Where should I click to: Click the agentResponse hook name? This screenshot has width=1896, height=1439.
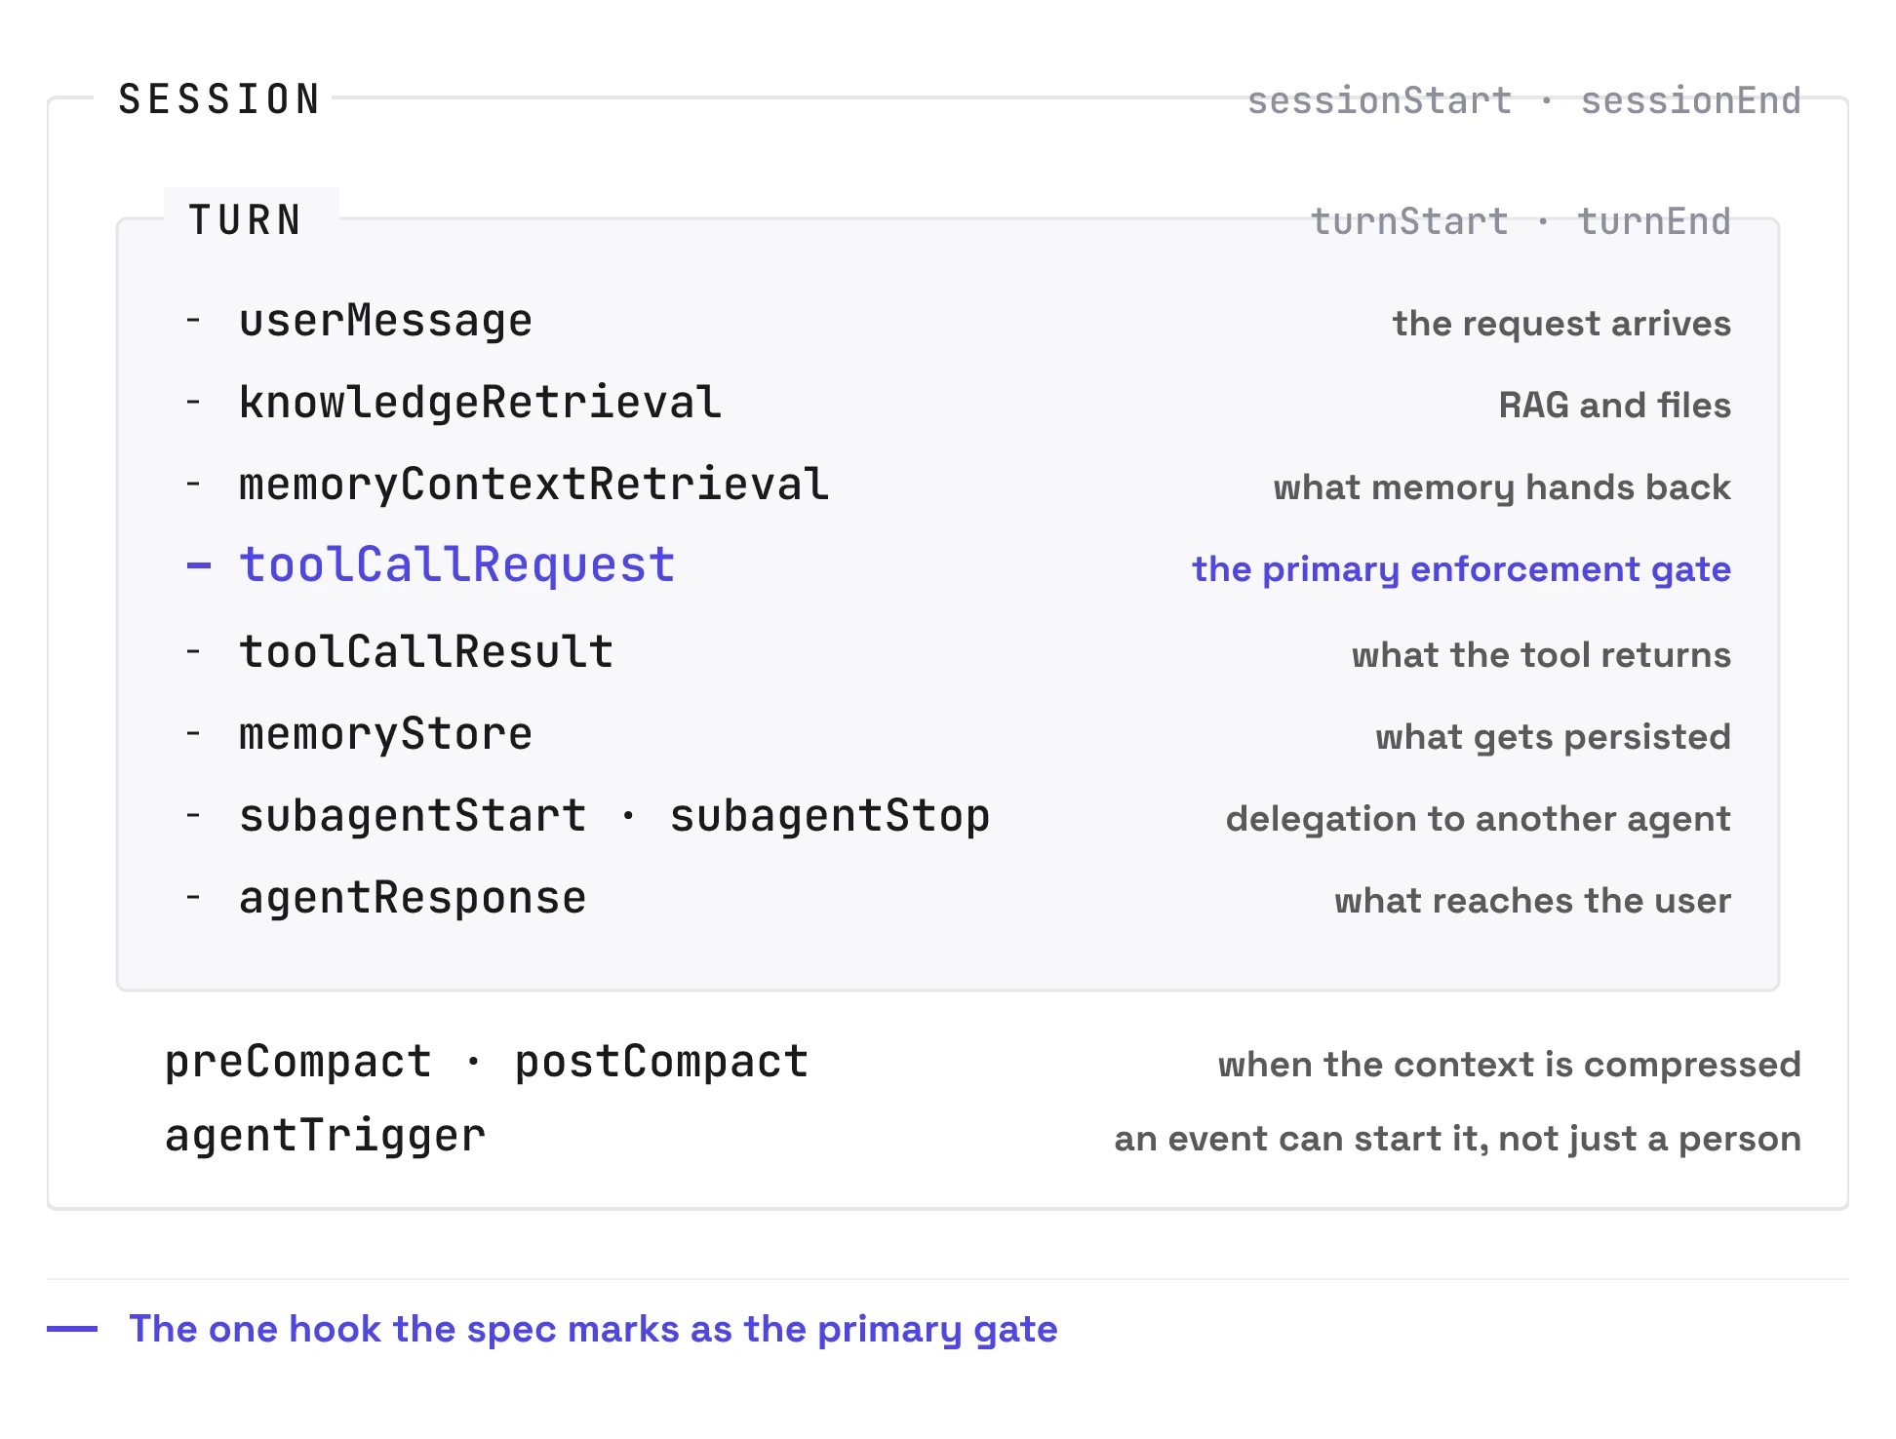[413, 898]
